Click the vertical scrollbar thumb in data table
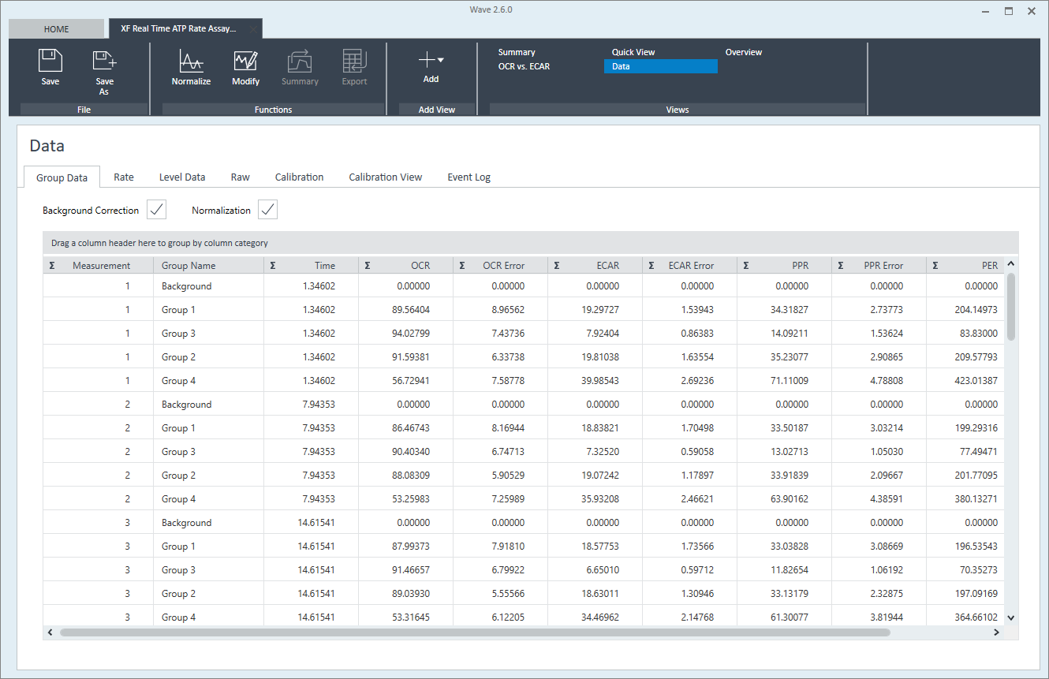 click(x=1011, y=308)
